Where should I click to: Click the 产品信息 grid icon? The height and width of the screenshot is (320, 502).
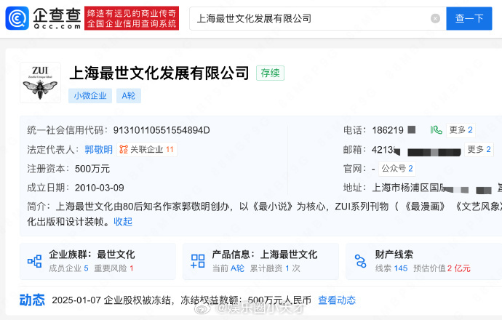coord(198,261)
